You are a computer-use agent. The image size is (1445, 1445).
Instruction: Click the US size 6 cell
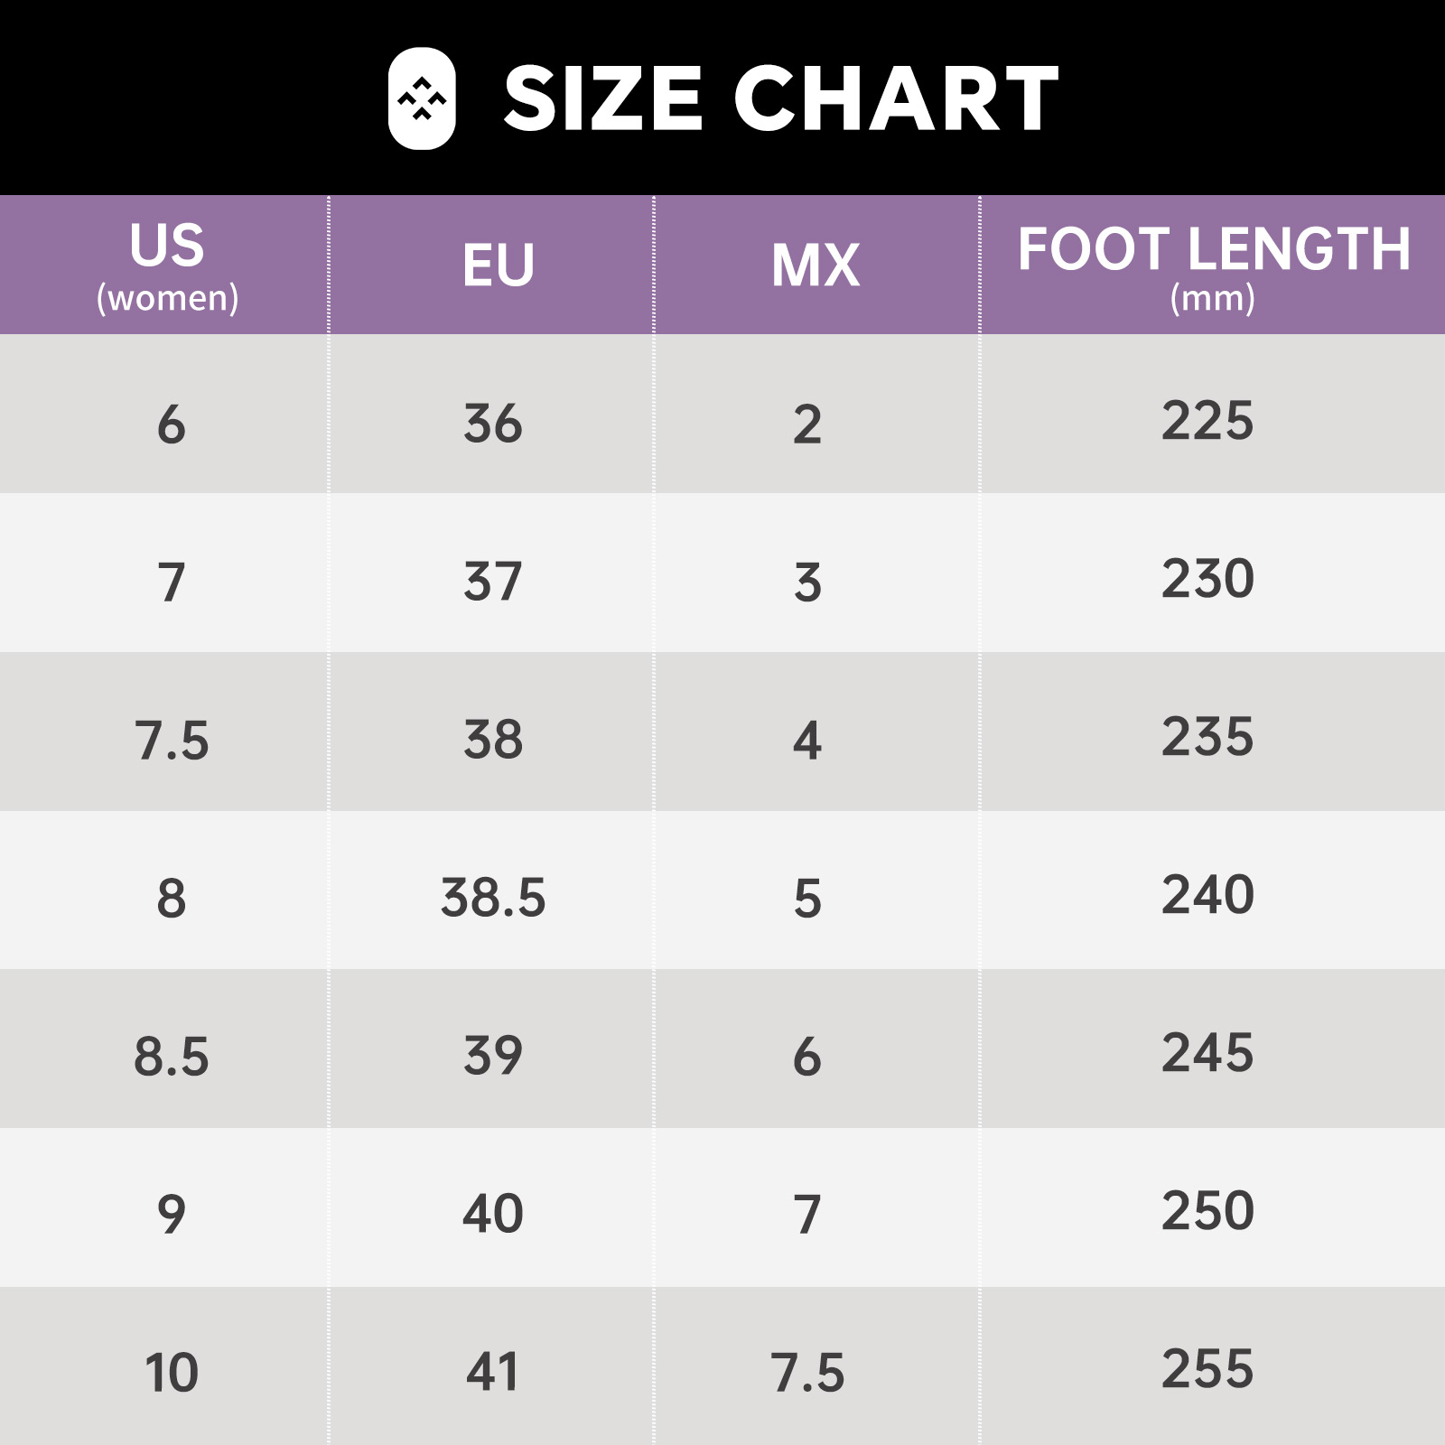[164, 414]
